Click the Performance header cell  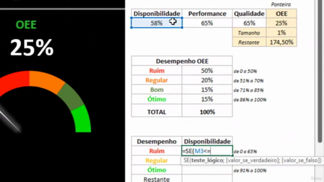tap(207, 14)
